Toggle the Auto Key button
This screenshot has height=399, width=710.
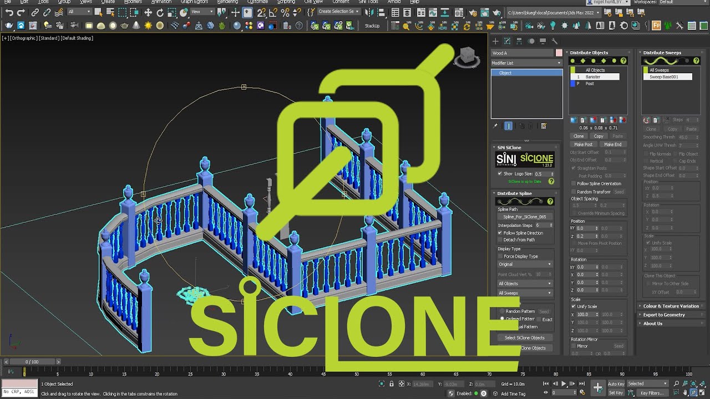(616, 383)
